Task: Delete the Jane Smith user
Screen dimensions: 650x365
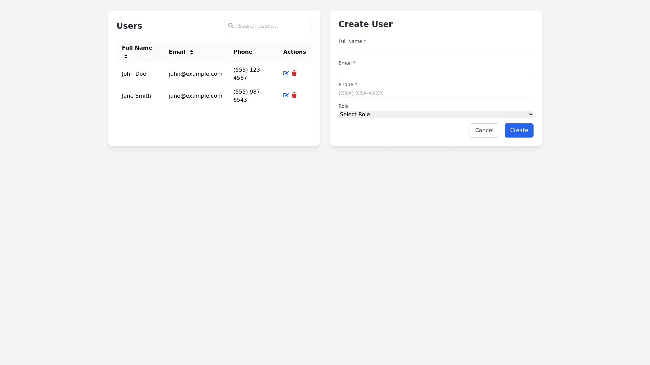Action: coord(294,95)
